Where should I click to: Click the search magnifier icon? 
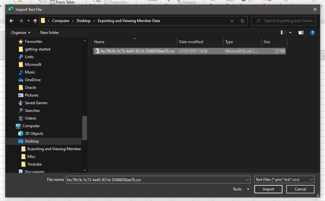coord(258,20)
